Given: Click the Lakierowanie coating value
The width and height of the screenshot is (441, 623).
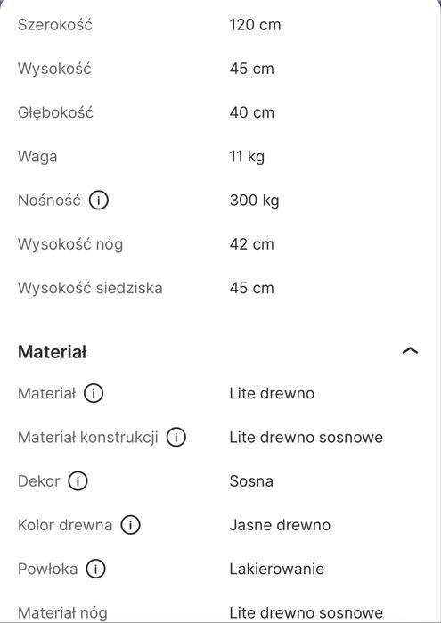Looking at the screenshot, I should coord(276,569).
